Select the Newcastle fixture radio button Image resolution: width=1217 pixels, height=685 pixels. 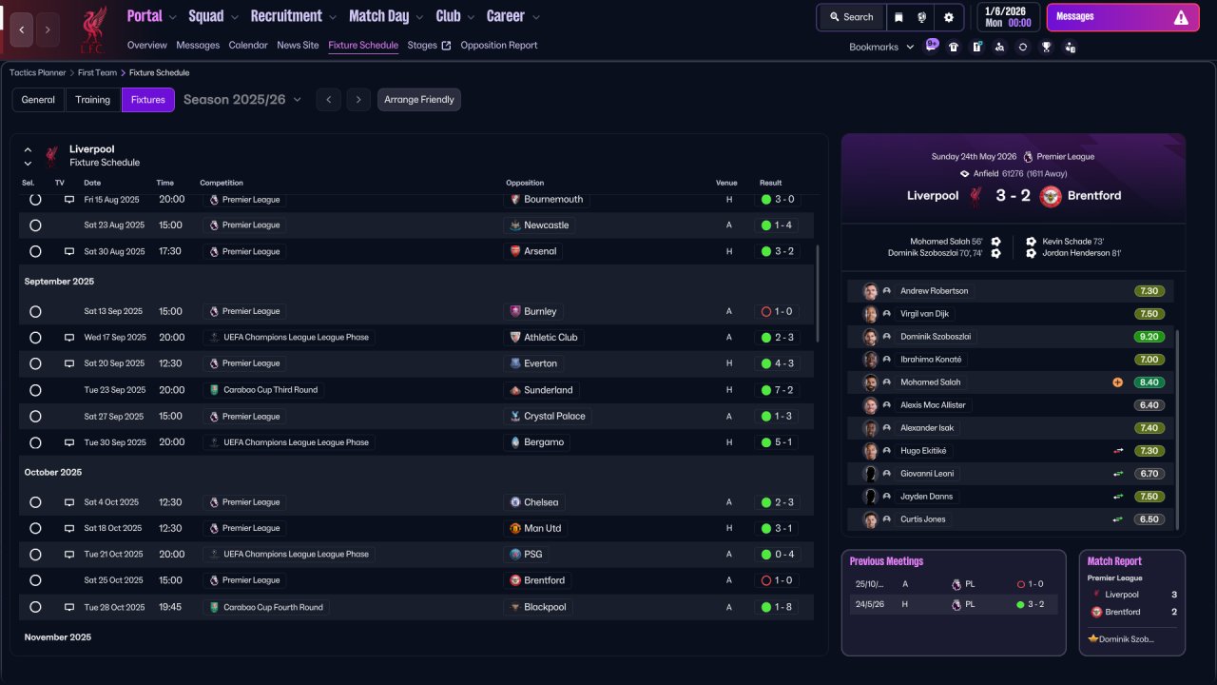pyautogui.click(x=35, y=225)
